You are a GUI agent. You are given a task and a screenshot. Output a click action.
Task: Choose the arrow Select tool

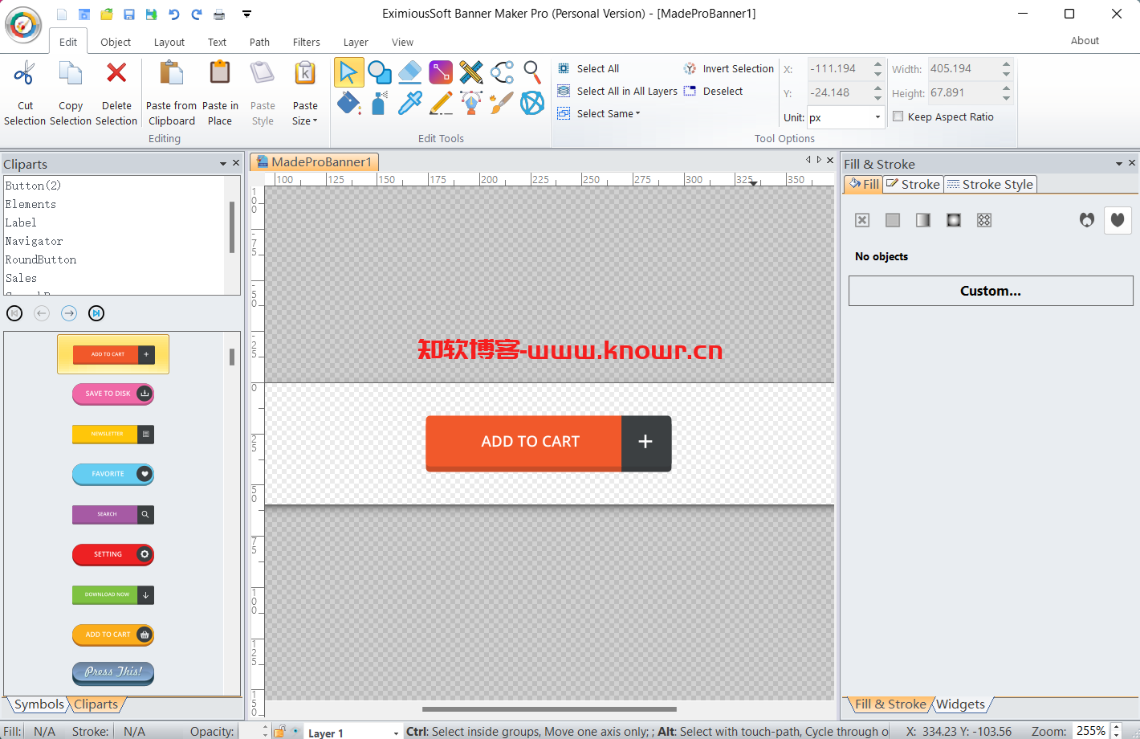click(348, 72)
